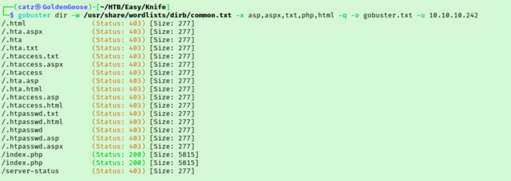Click the /.htaccess.txt result entry
511x181 pixels.
click(x=30, y=56)
